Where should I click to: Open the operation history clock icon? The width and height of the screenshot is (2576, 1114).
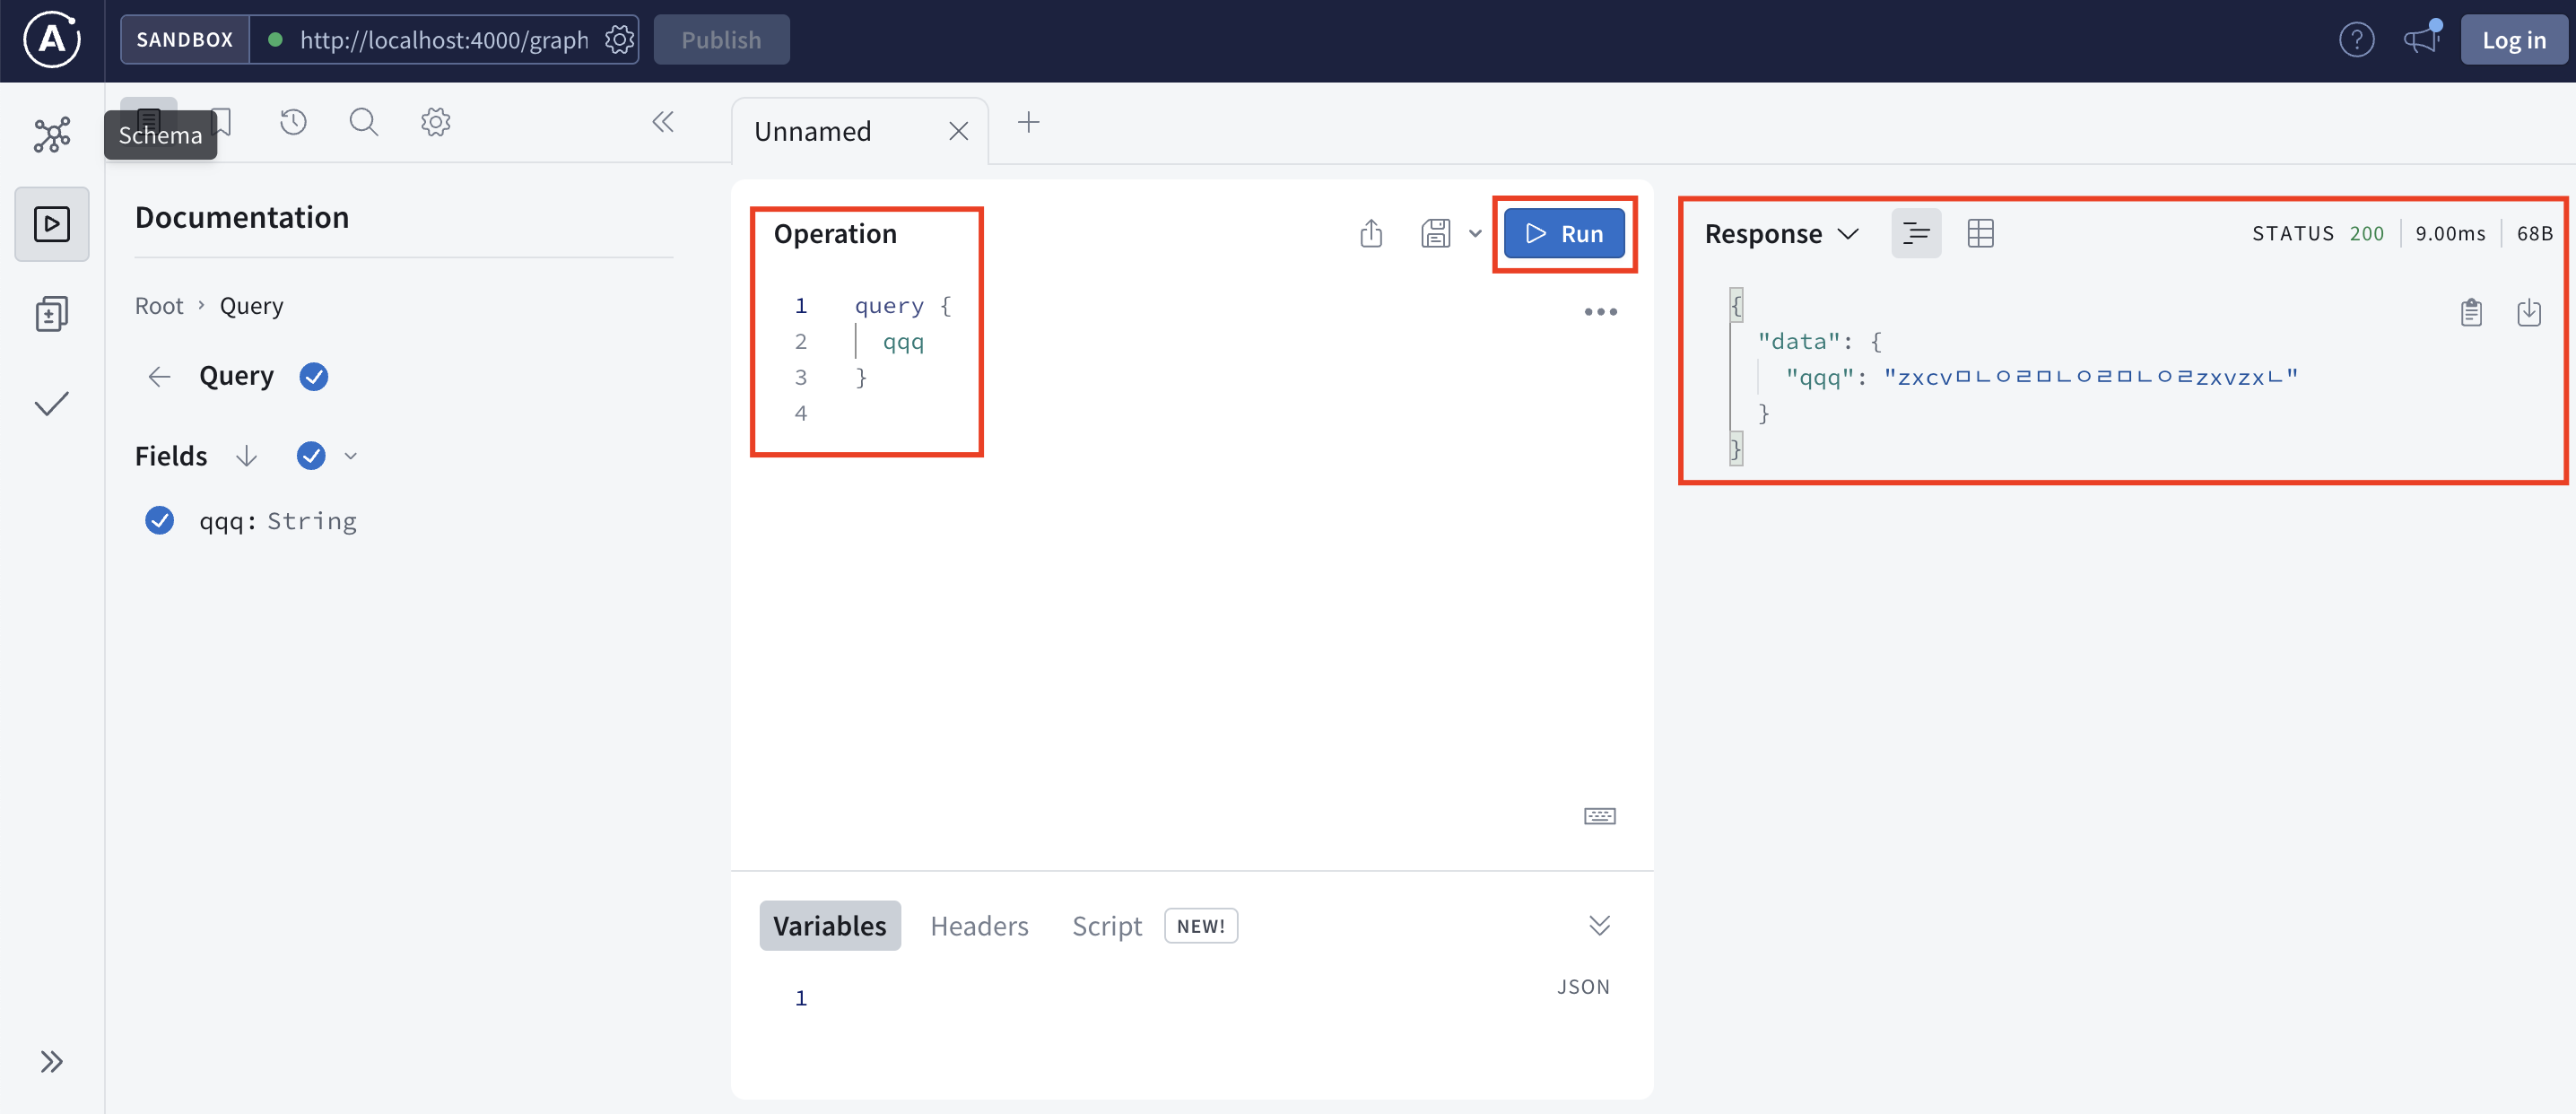coord(293,122)
